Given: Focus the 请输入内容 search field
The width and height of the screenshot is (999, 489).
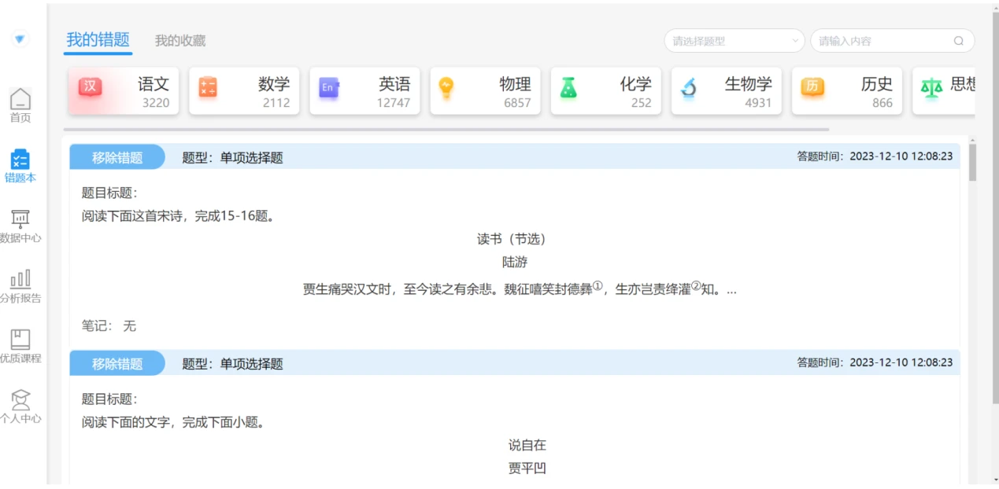Looking at the screenshot, I should [x=893, y=41].
